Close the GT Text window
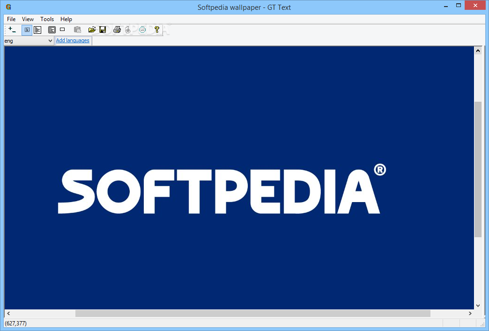The width and height of the screenshot is (489, 331). [475, 5]
